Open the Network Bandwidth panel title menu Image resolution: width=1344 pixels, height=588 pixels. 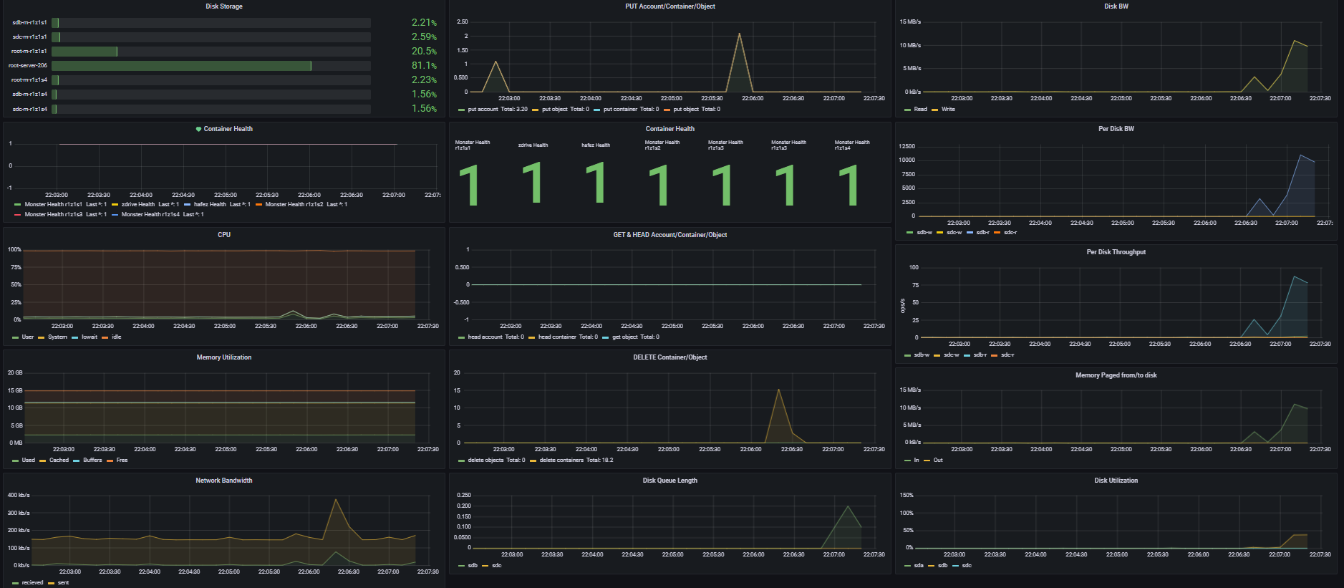(224, 481)
